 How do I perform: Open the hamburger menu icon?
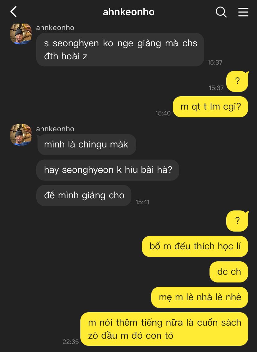coord(243,12)
